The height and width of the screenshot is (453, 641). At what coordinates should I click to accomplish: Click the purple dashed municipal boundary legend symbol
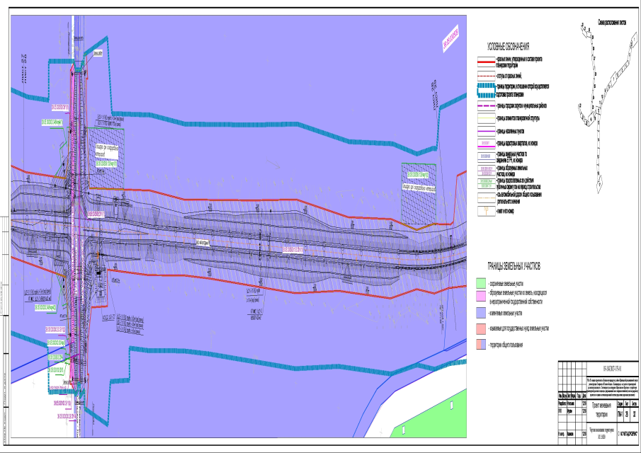[487, 105]
